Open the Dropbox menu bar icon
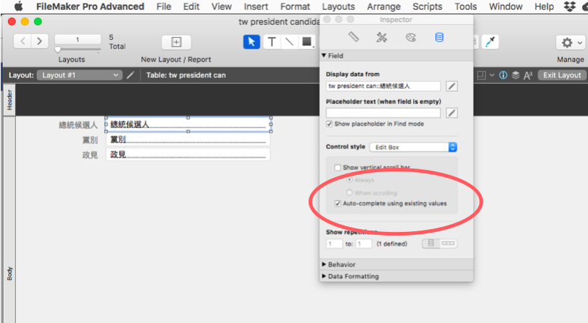 pyautogui.click(x=570, y=6)
